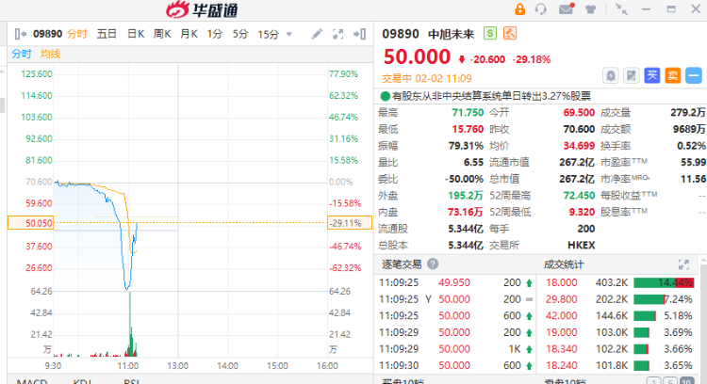Viewport: 707px width, 384px height.
Task: Open customer service headset icon
Action: [541, 9]
